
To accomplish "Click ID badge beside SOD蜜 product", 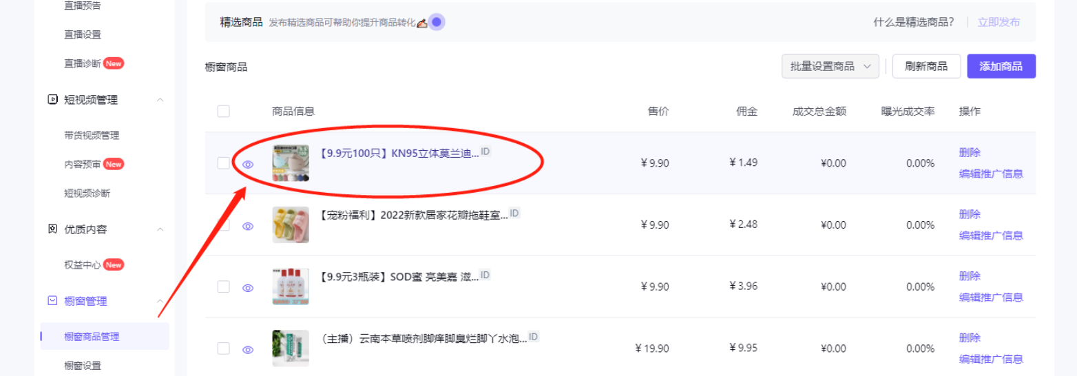I will coord(485,275).
